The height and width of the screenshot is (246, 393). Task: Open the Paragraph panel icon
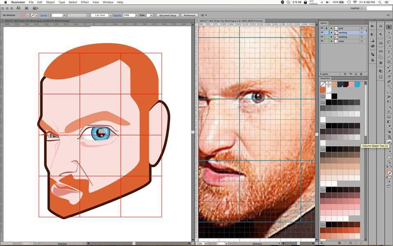click(x=380, y=34)
